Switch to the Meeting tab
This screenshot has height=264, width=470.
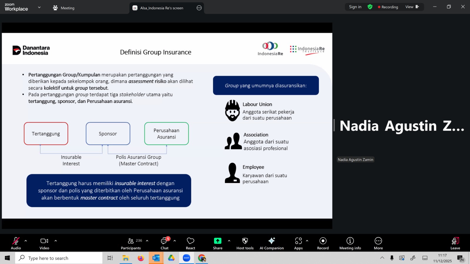tap(64, 8)
